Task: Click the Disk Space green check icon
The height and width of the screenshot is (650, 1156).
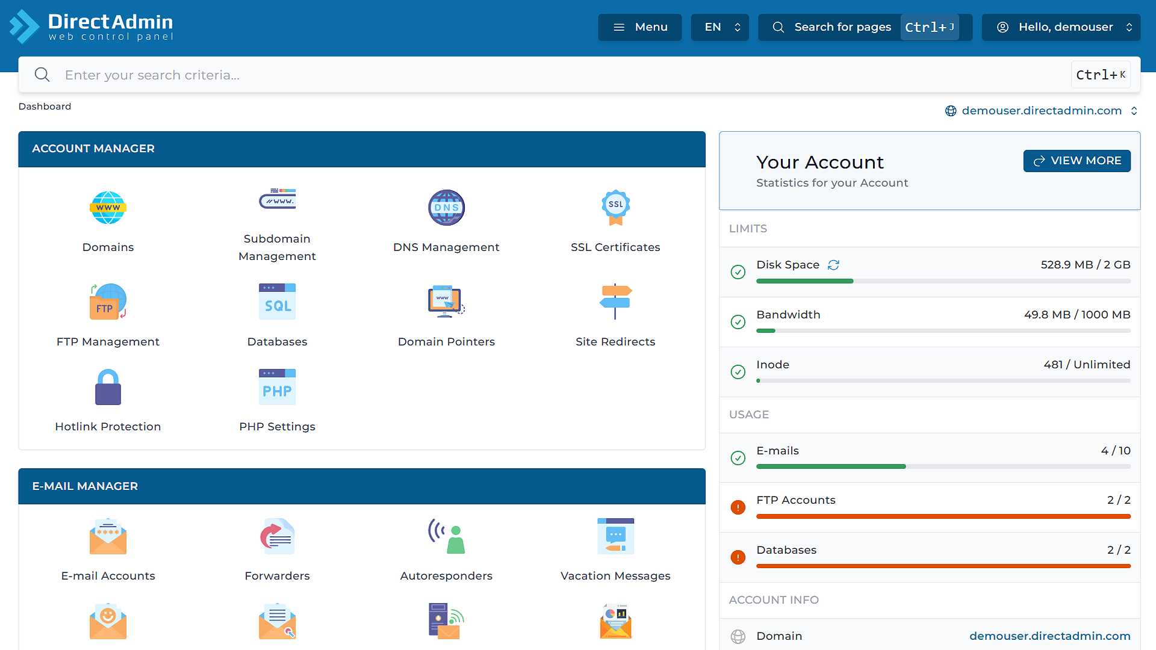Action: [x=738, y=272]
